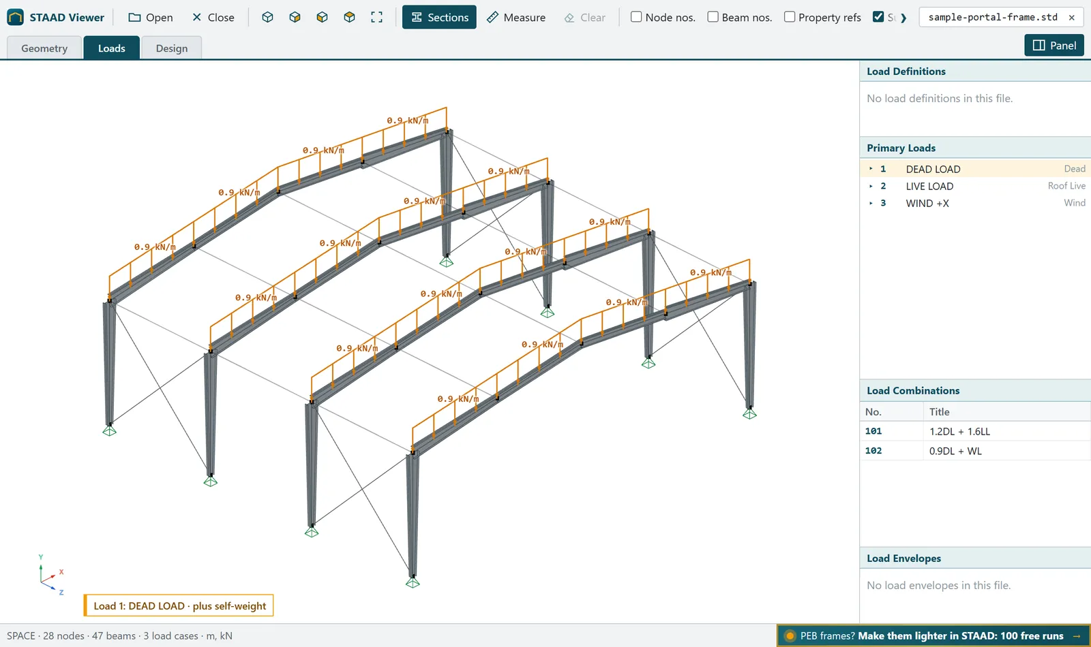This screenshot has width=1091, height=647.
Task: Expand the DEAD LOAD tree arrow
Action: pos(871,168)
